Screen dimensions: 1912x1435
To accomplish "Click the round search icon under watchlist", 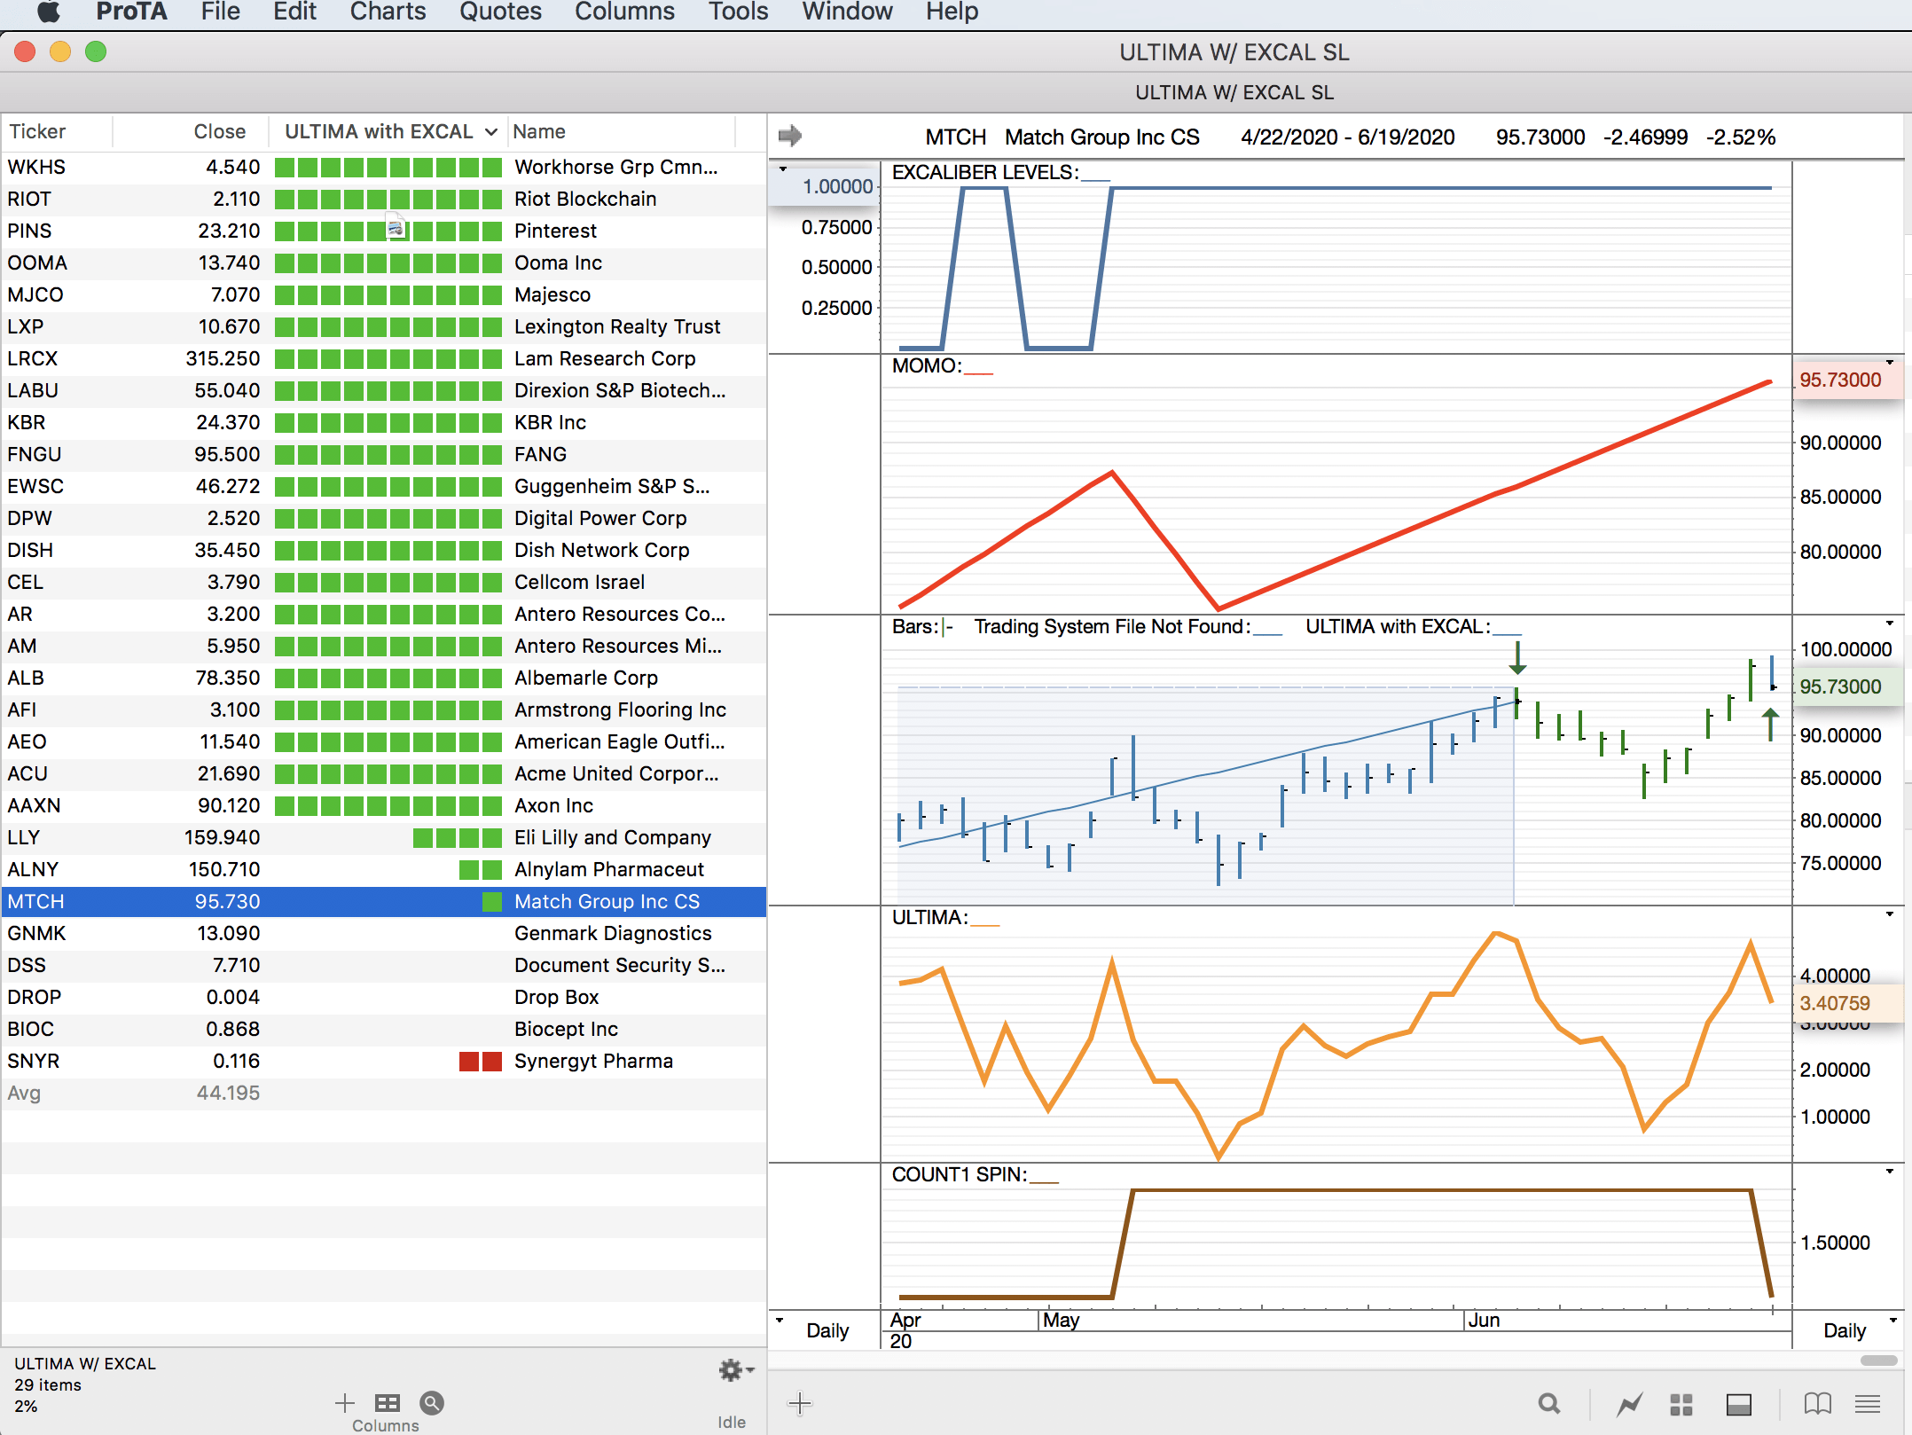I will point(432,1403).
